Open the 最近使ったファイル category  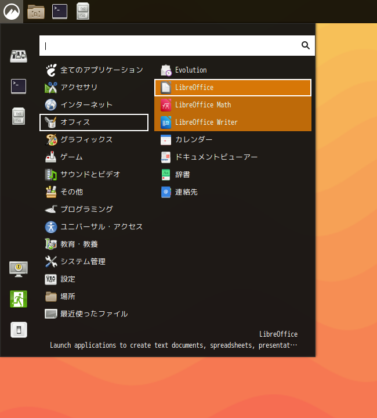pos(94,313)
